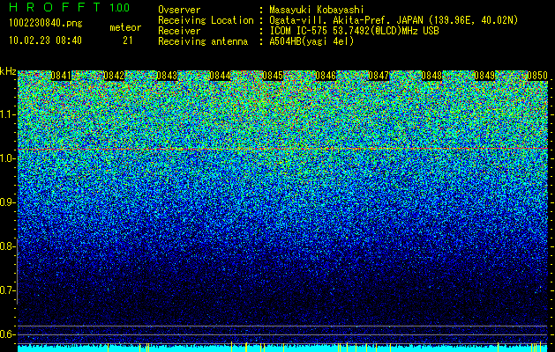This screenshot has width=555, height=352.
Task: Click the 0846 time marker
Action: 326,76
